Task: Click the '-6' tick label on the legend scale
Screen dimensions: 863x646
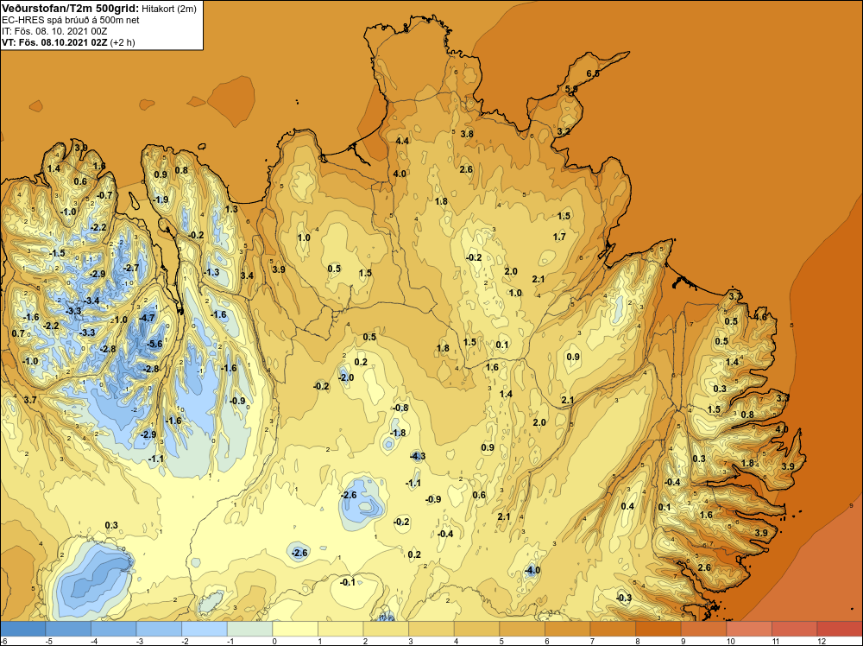Action: (x=3, y=641)
